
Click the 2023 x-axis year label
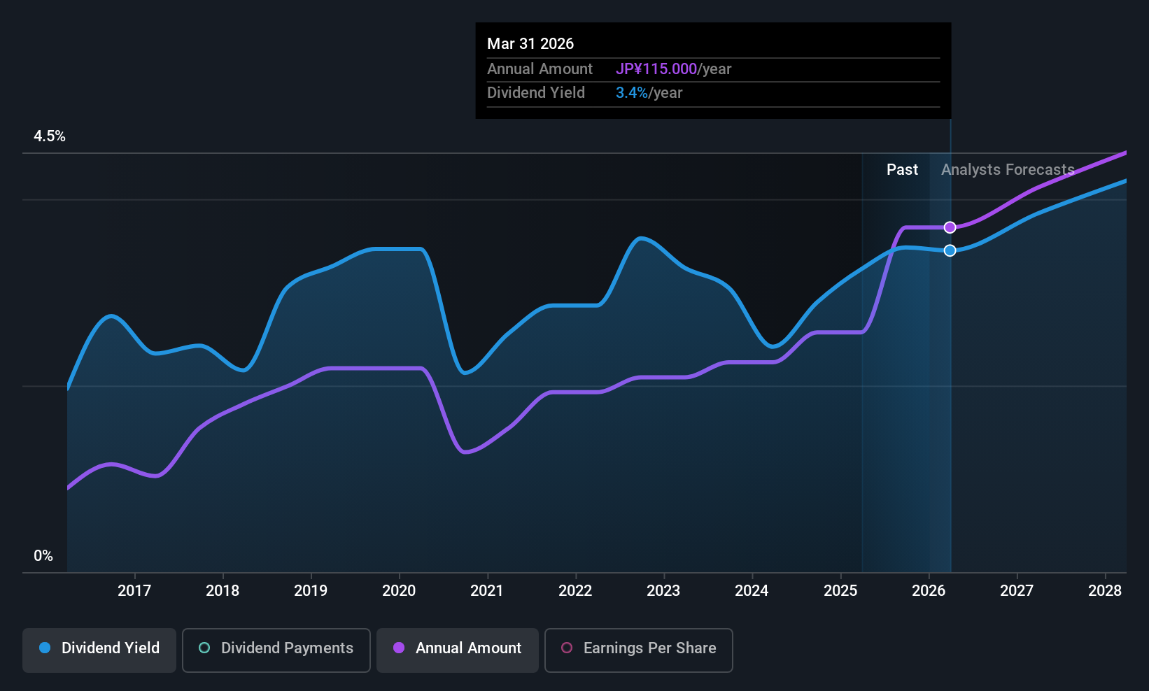pos(663,590)
